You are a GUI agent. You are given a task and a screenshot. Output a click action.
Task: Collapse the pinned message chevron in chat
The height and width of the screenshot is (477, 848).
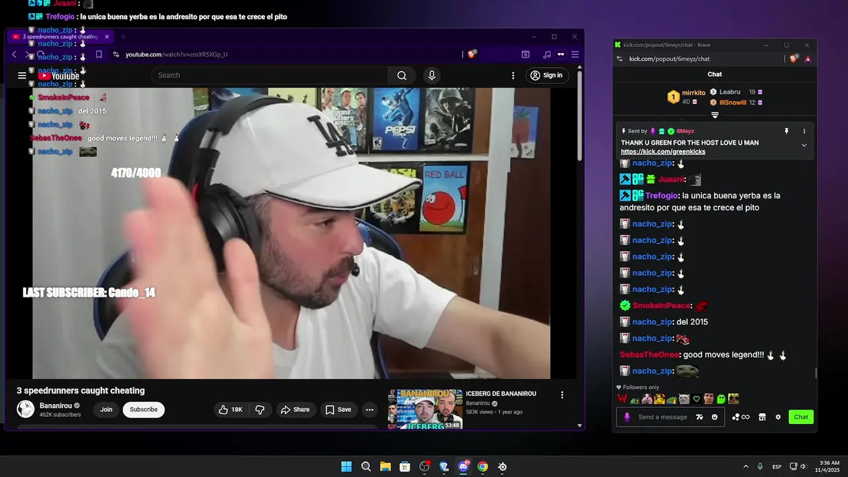804,145
